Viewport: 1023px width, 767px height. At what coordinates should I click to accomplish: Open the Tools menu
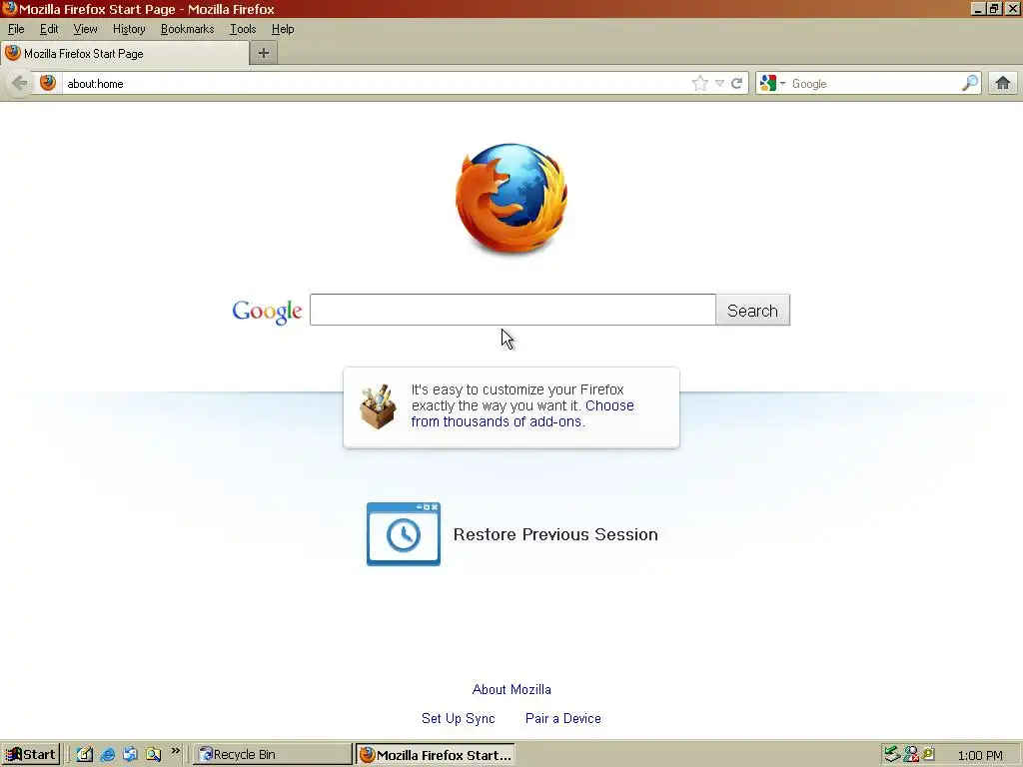tap(243, 29)
